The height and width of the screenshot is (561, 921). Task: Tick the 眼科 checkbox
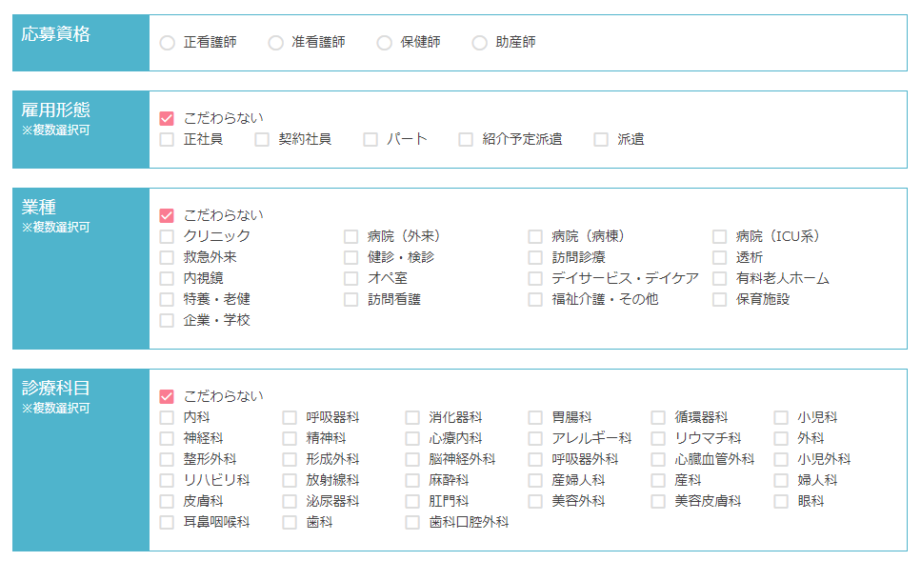(x=781, y=502)
